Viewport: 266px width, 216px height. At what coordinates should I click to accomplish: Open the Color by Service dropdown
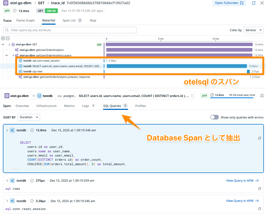[253, 30]
